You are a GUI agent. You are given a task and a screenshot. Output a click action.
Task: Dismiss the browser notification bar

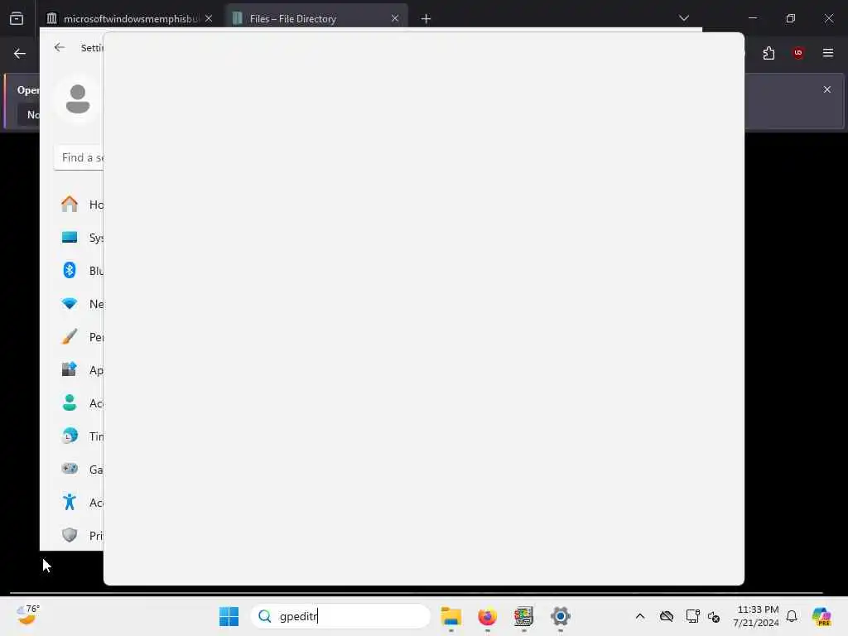click(x=827, y=89)
